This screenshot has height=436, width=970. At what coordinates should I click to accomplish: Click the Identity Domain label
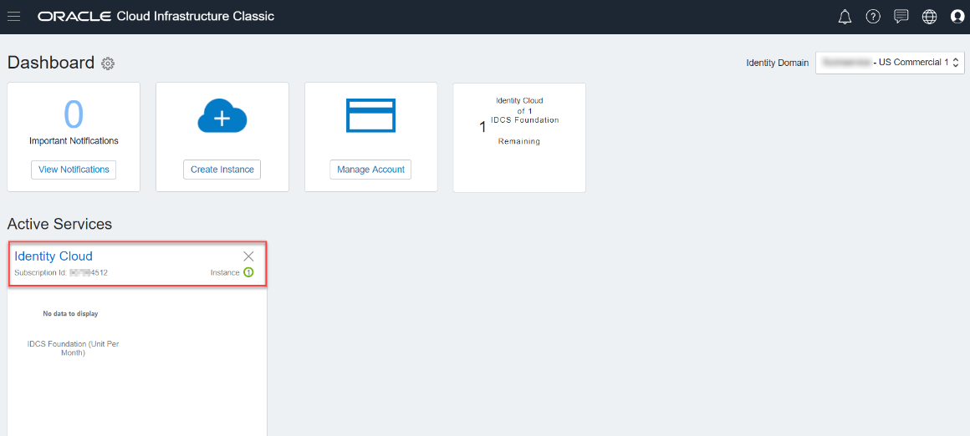(x=778, y=63)
